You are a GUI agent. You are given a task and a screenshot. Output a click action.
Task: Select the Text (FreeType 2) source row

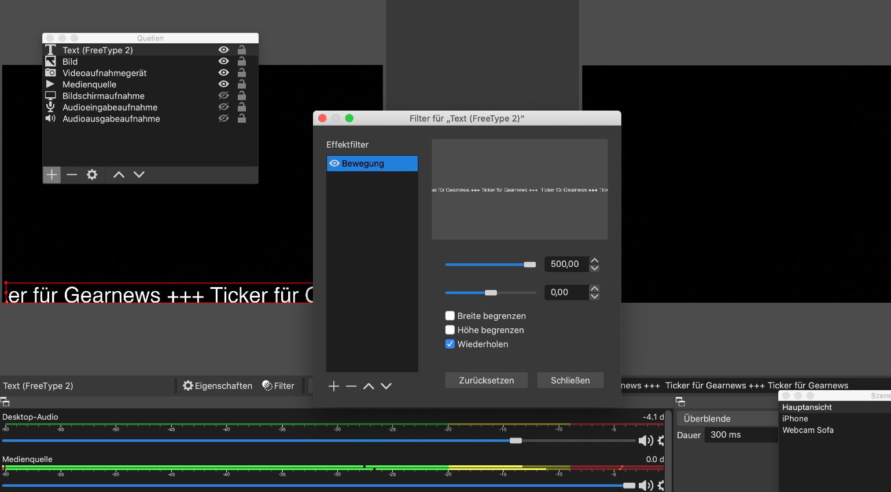(150, 50)
